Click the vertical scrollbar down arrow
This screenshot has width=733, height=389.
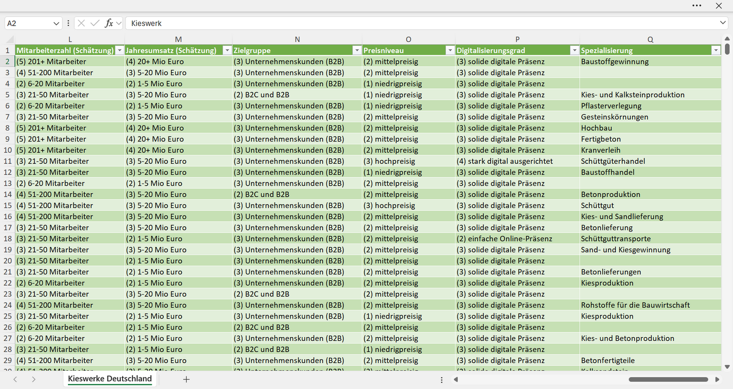click(x=727, y=367)
